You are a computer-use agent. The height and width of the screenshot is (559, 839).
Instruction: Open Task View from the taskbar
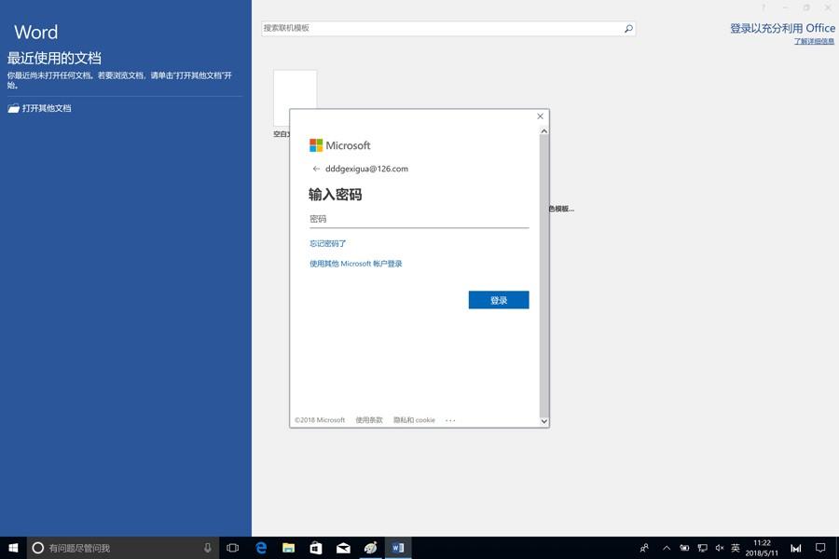(233, 548)
